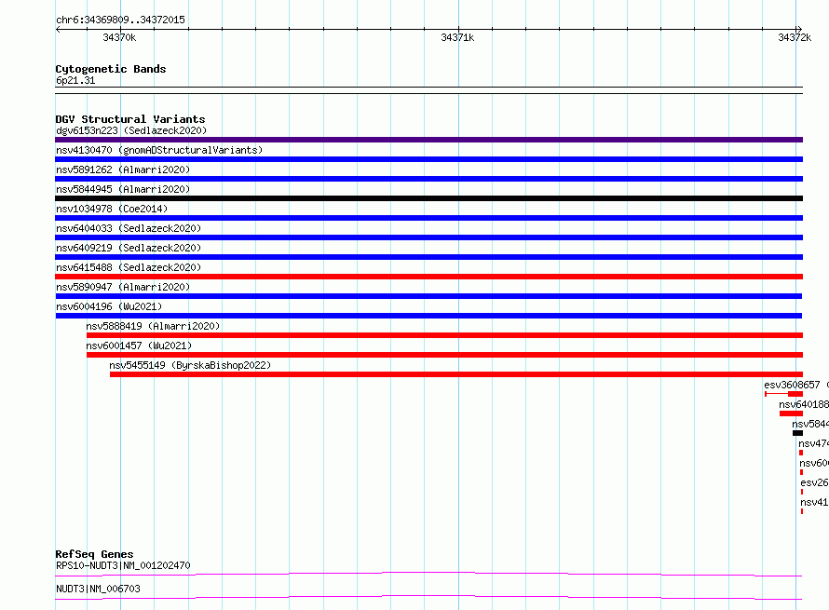
Task: Click the 34372k scale label
Action: (795, 37)
